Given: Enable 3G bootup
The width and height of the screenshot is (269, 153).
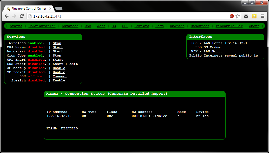Looking at the screenshot, I should click(x=59, y=68).
